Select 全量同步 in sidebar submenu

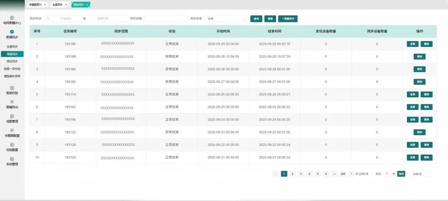(12, 46)
